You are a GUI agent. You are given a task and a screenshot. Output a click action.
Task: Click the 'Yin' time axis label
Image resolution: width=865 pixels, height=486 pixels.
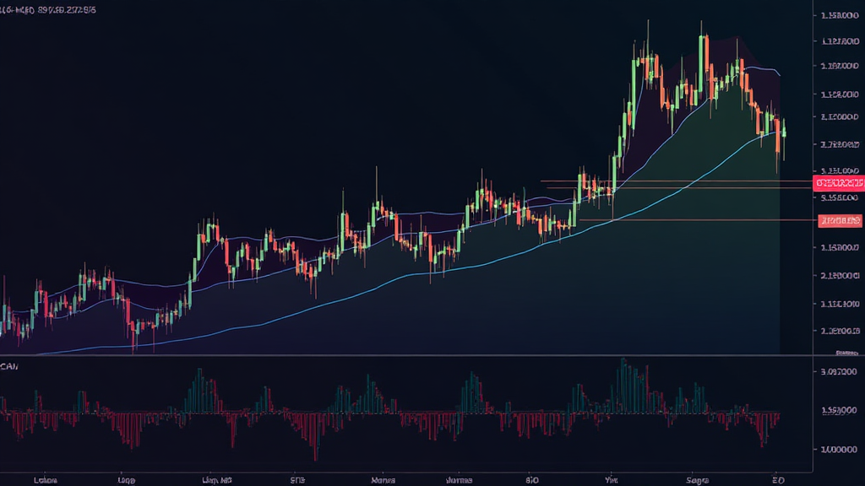click(612, 479)
